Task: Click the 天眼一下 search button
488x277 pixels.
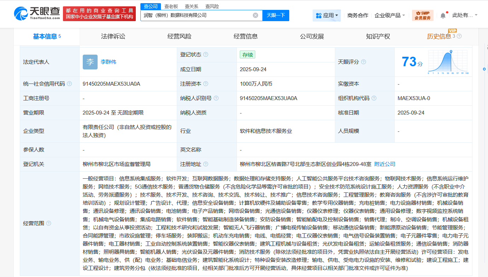Action: coord(275,15)
